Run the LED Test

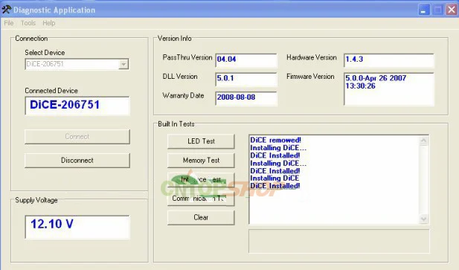pos(201,141)
